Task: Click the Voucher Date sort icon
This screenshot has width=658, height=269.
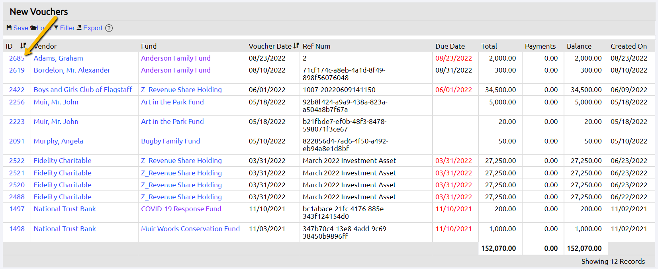Action: click(x=296, y=46)
